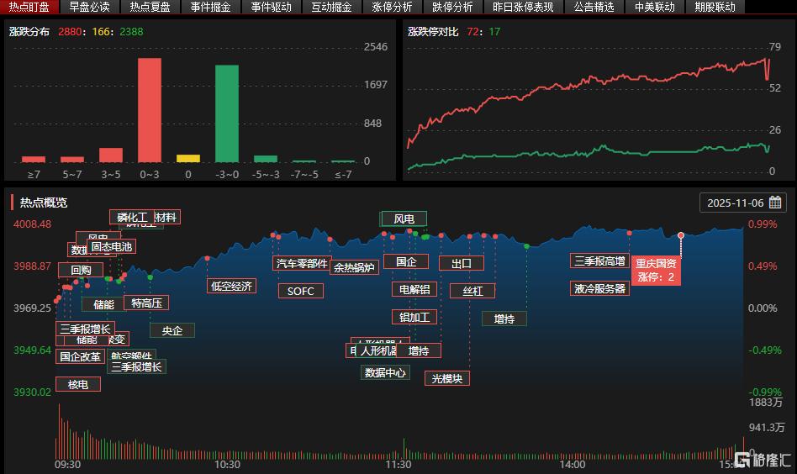Click the SOFC hotspot tag
Image resolution: width=797 pixels, height=474 pixels.
click(300, 292)
